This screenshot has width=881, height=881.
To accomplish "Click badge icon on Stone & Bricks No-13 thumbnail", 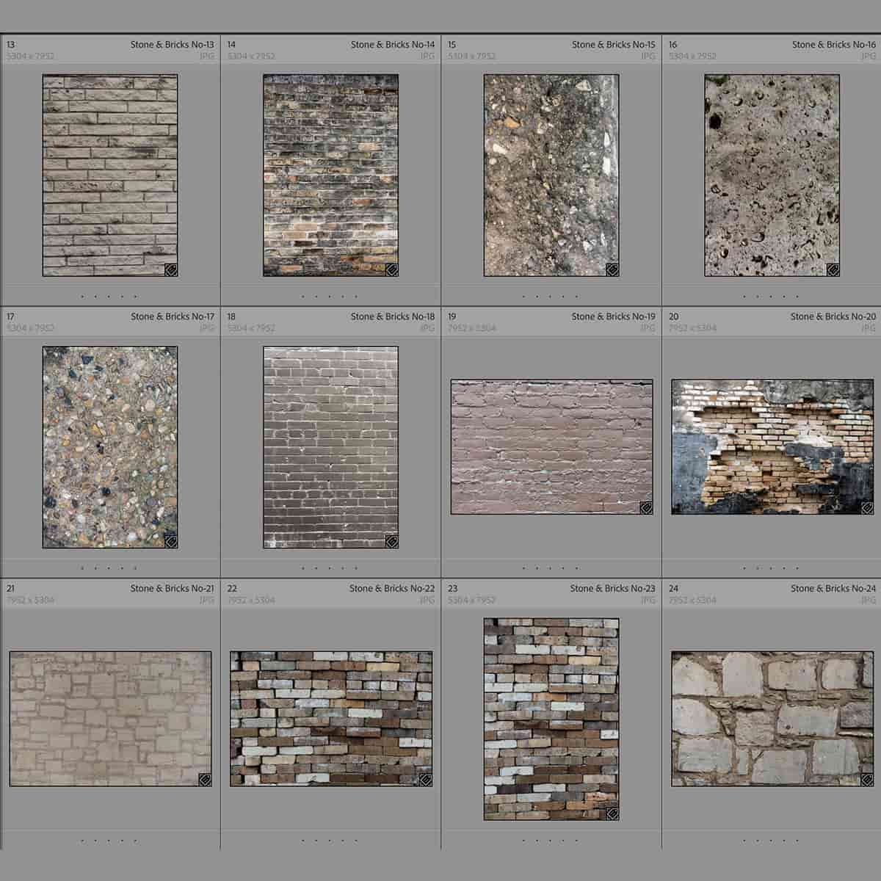I will point(170,269).
